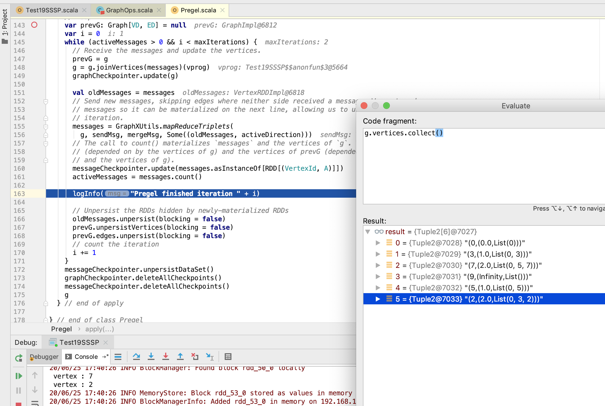Expand result item 1 Tuple2@7029
605x406 pixels.
[378, 254]
